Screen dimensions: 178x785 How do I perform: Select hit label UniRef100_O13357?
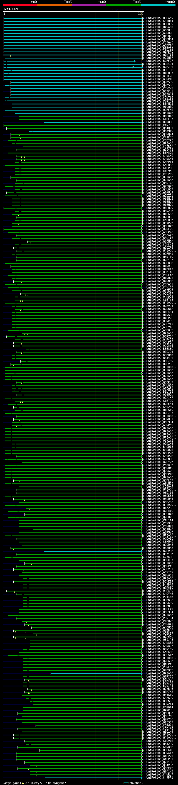(159, 722)
